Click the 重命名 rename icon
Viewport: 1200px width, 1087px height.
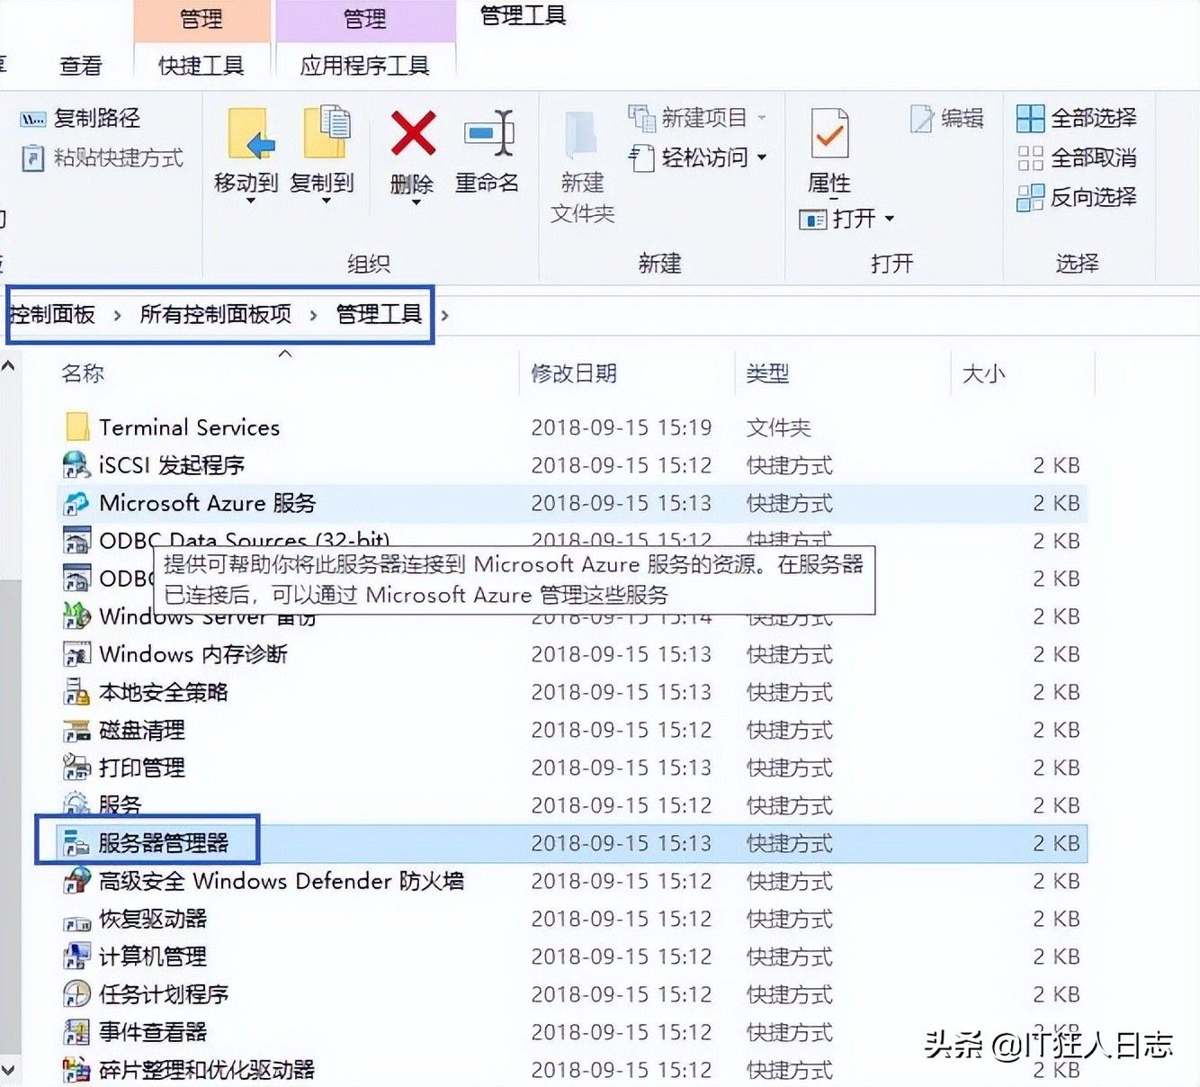tap(488, 135)
